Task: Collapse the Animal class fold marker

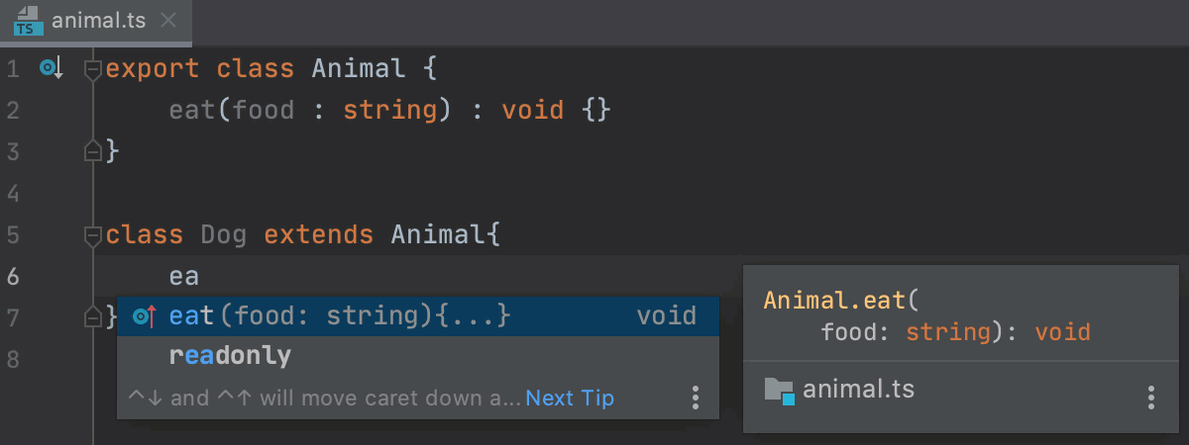Action: point(93,69)
